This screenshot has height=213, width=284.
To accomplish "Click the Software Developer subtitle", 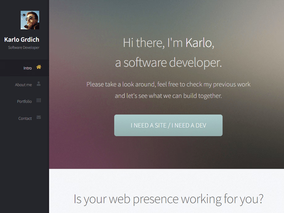I will (24, 48).
